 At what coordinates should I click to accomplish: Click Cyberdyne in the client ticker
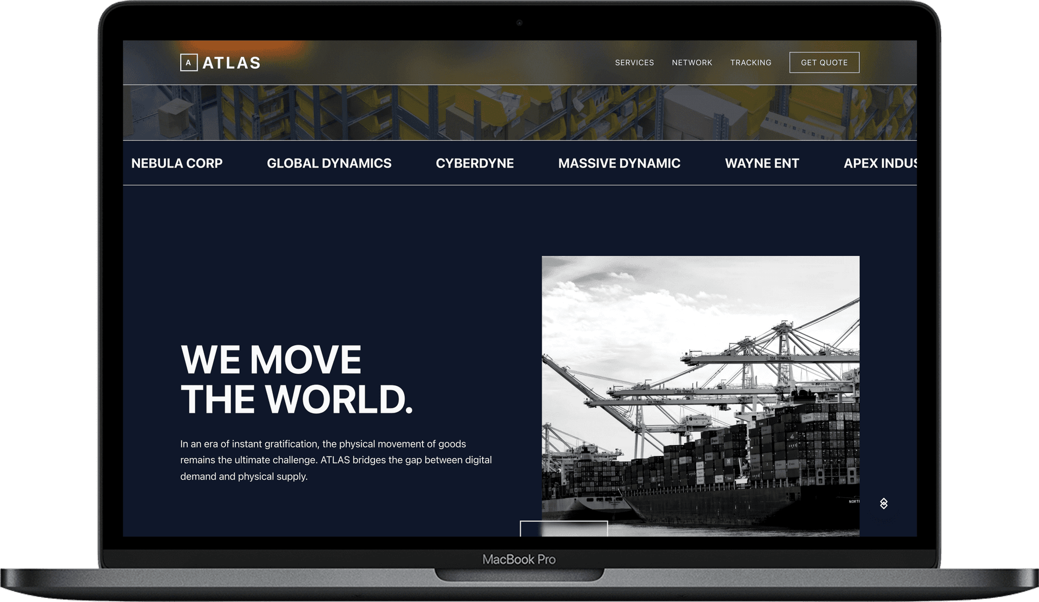475,163
